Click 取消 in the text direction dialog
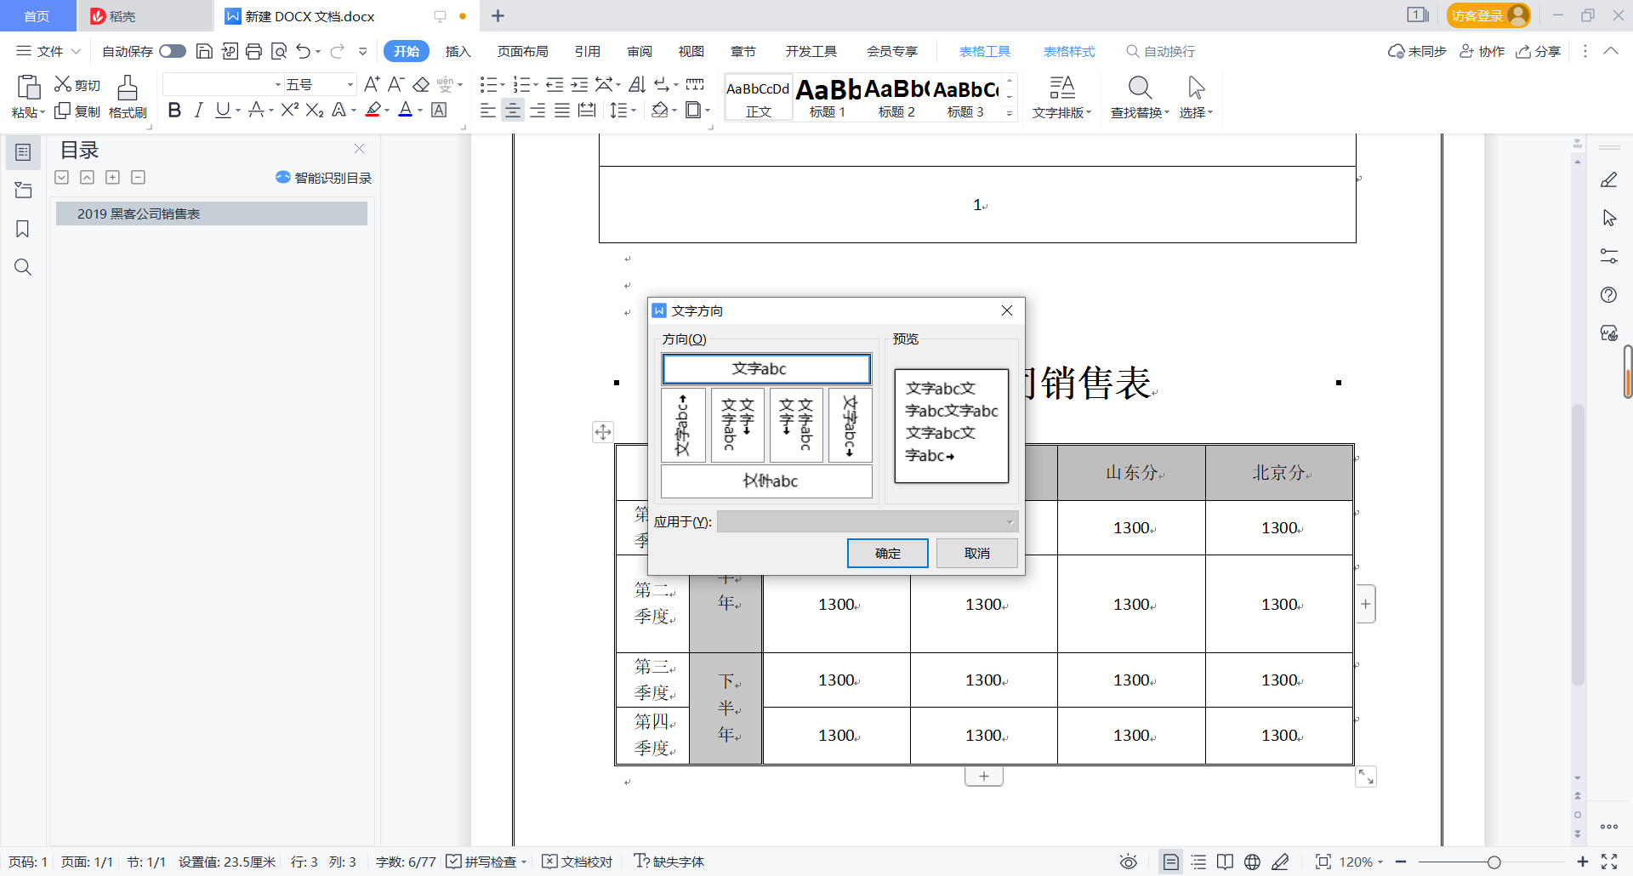Viewport: 1633px width, 876px height. (976, 553)
